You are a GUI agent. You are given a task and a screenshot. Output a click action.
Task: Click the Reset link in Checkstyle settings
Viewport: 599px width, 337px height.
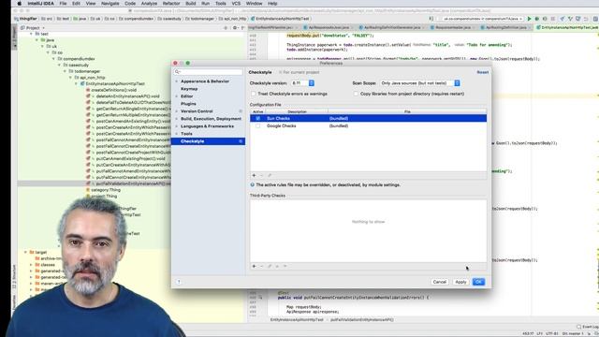(483, 72)
